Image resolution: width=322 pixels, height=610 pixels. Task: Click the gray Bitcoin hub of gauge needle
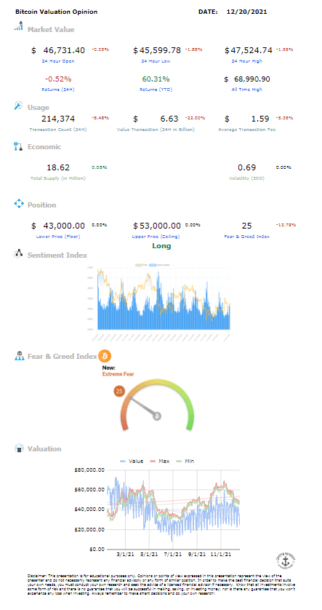point(157,416)
